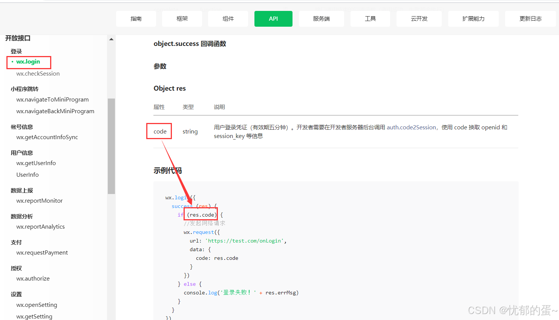Click the 属性 column header
Image resolution: width=559 pixels, height=320 pixels.
[x=159, y=107]
